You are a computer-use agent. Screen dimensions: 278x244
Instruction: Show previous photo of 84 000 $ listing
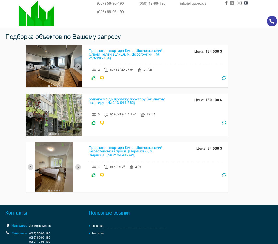tap(30, 167)
